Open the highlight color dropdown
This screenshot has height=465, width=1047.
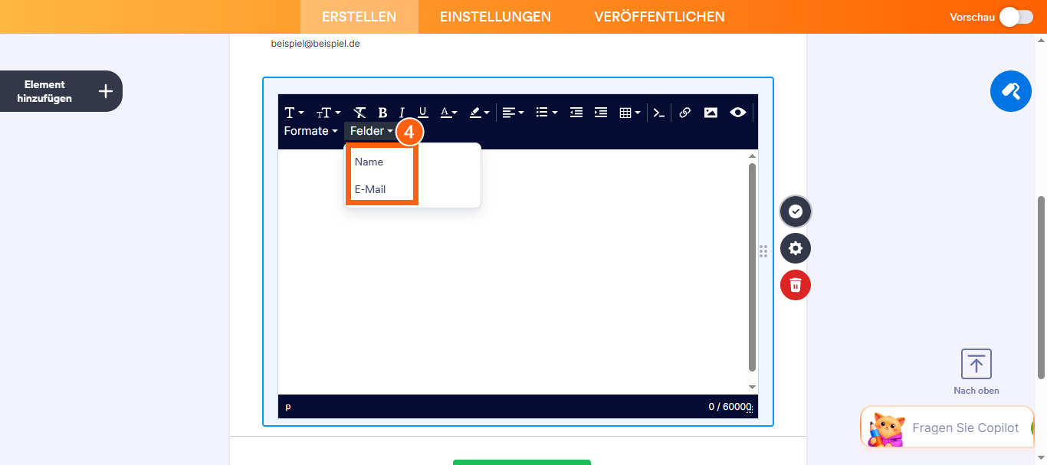(479, 113)
